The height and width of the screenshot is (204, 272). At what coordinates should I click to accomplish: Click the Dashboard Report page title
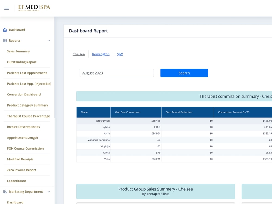point(88,31)
